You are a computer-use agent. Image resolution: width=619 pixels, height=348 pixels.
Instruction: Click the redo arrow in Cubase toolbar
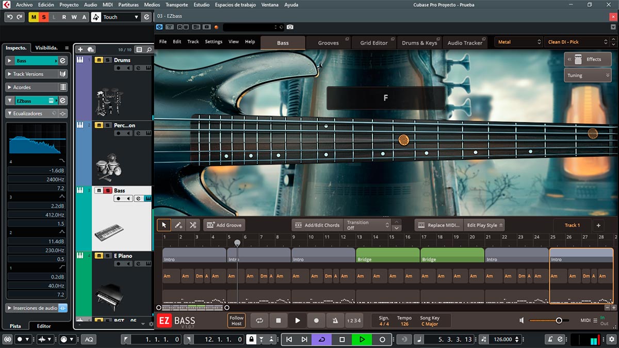tap(20, 17)
